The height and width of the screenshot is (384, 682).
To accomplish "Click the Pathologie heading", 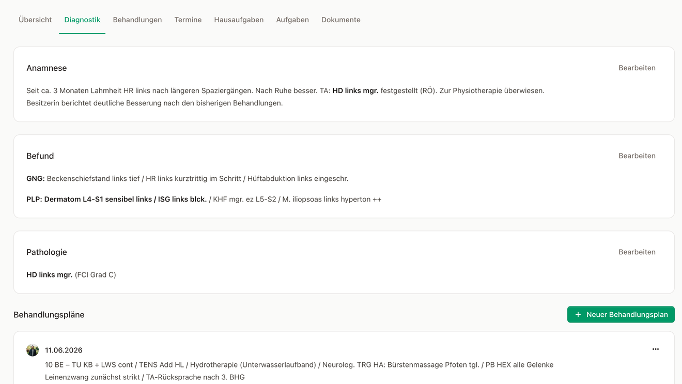I will point(47,252).
